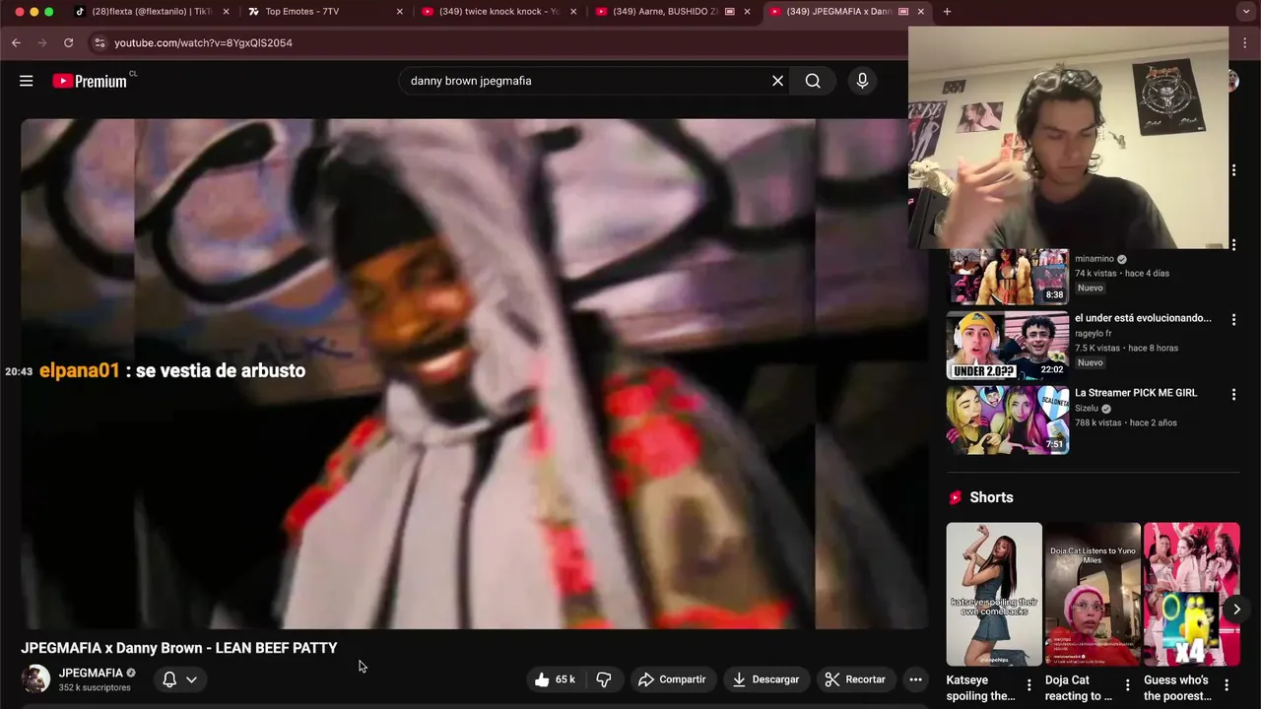The width and height of the screenshot is (1261, 709).
Task: Click the Shorts section heading
Action: 991,497
